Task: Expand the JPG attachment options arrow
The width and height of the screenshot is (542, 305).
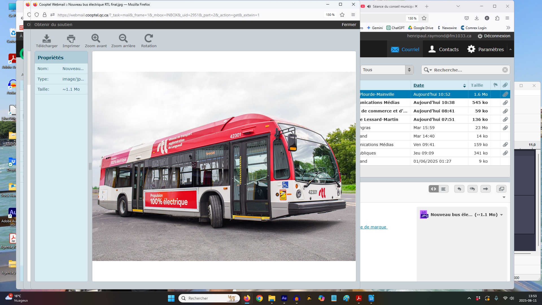Action: (x=502, y=215)
